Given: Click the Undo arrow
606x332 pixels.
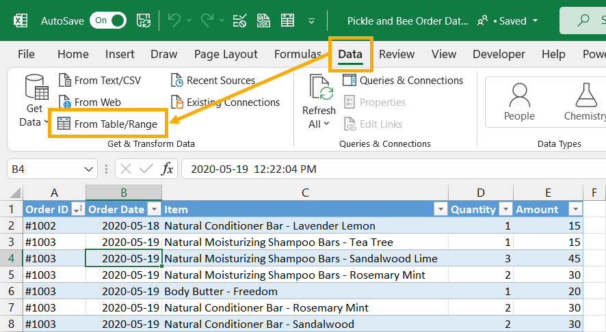Looking at the screenshot, I should click(x=174, y=20).
